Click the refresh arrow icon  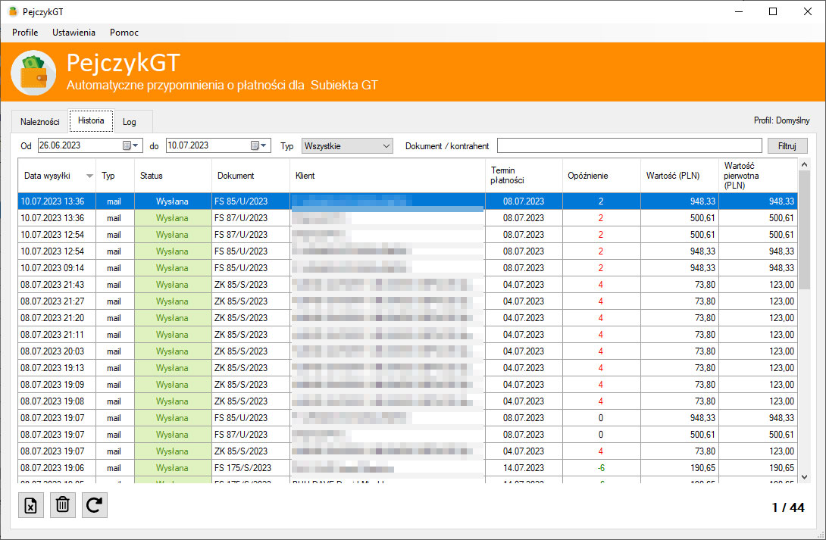pos(94,505)
